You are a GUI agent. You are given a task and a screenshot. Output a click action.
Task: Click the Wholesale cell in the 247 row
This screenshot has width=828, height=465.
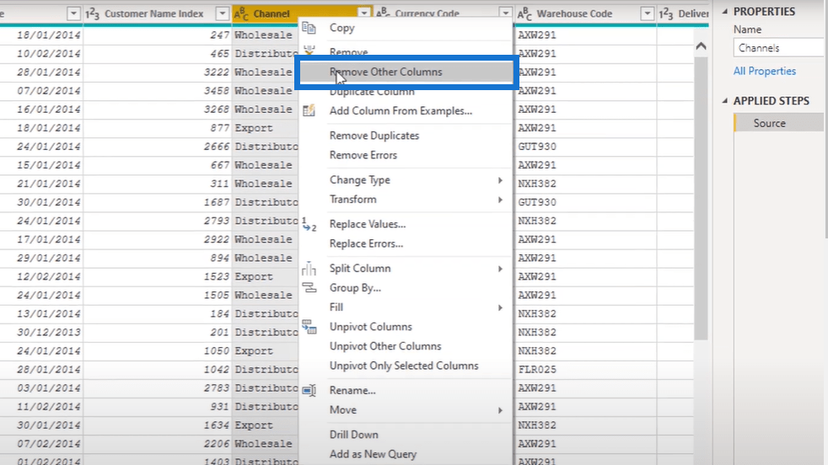(265, 35)
